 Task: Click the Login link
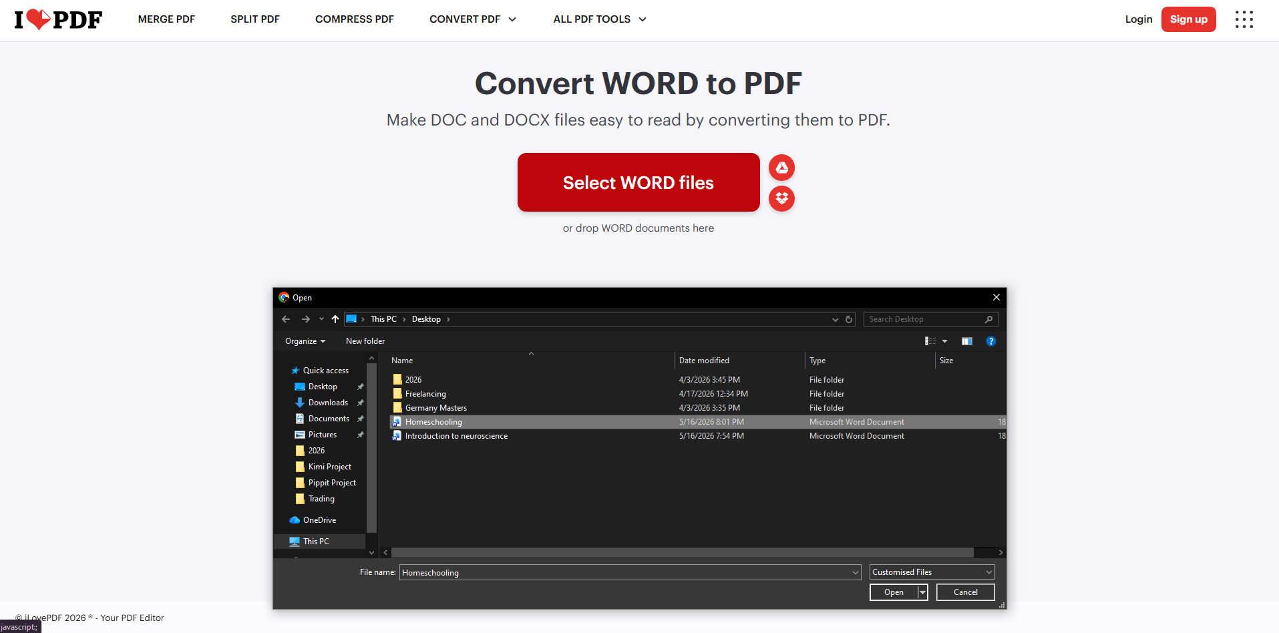click(1139, 19)
